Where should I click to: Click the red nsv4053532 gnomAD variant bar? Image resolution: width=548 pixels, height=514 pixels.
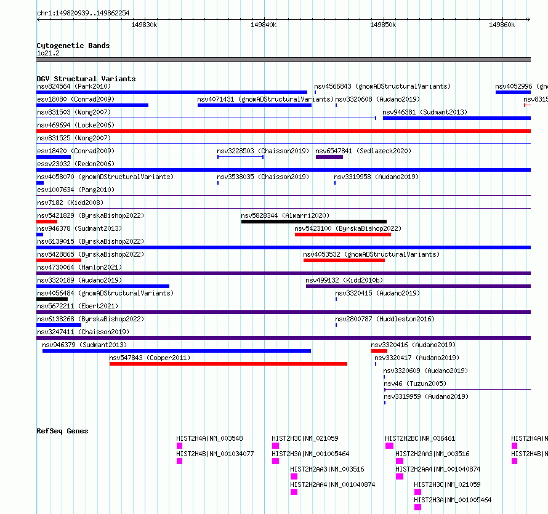tap(344, 260)
